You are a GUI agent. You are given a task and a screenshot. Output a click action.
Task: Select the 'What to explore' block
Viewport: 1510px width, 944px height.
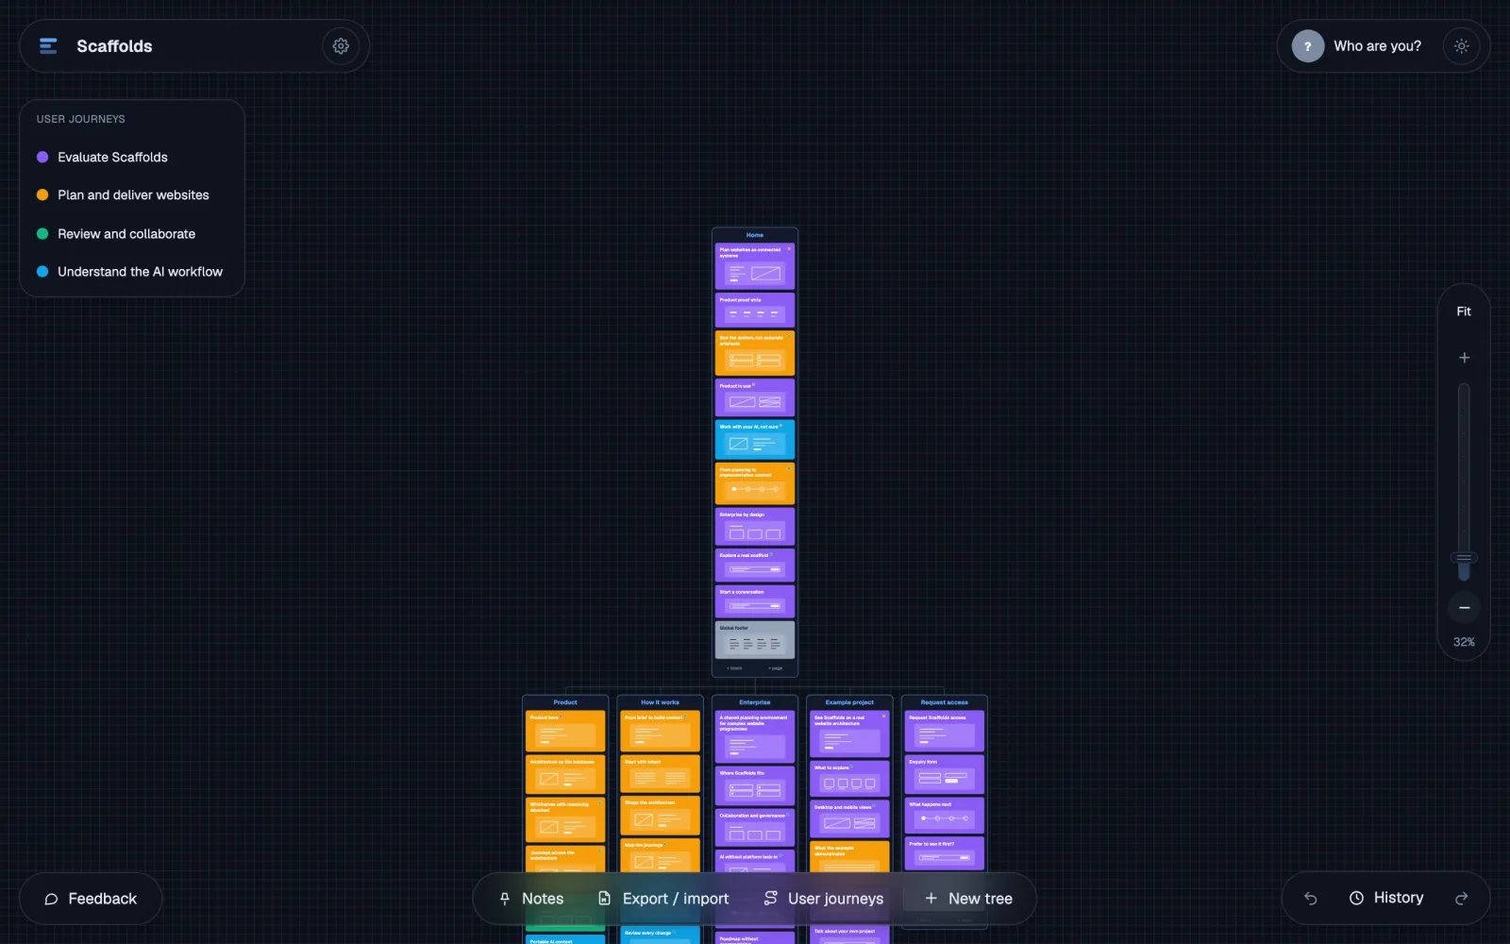click(x=849, y=779)
